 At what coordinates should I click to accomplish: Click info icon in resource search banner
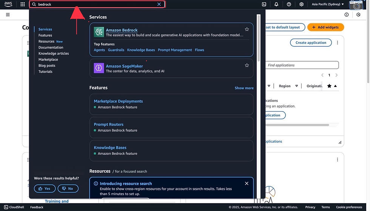tap(96, 184)
